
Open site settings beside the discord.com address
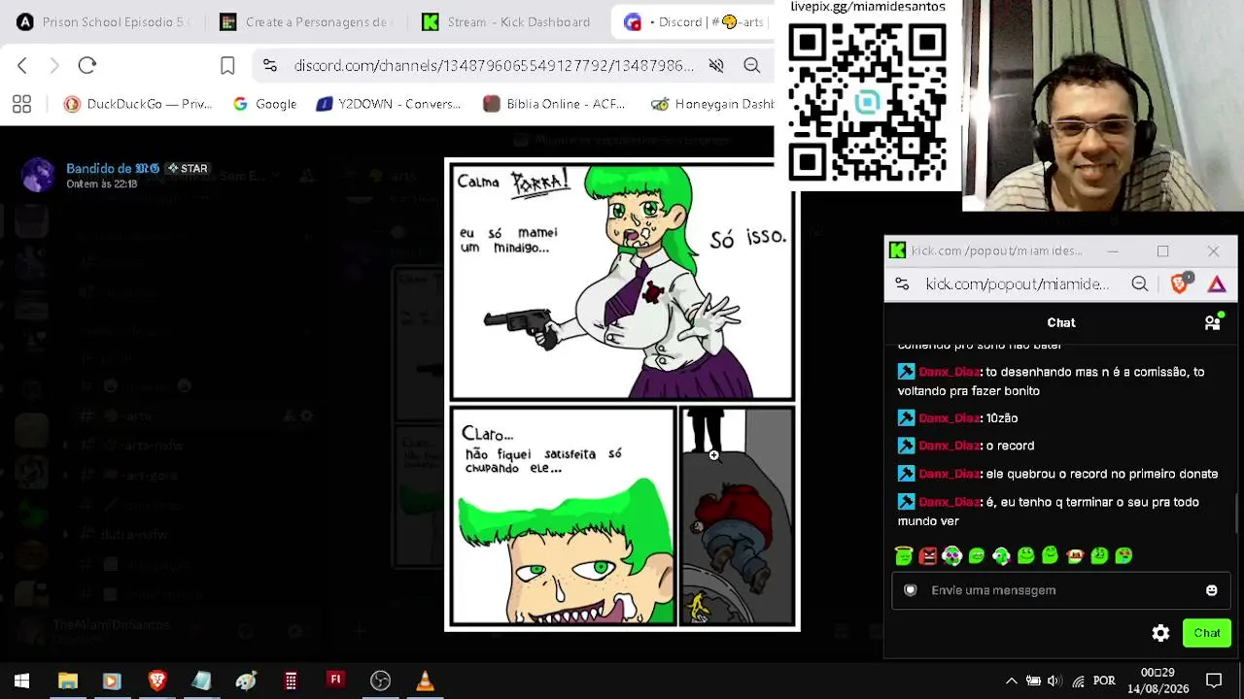pyautogui.click(x=270, y=65)
